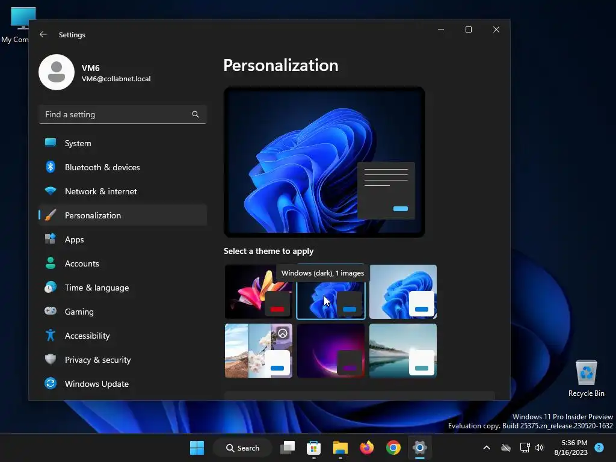Image resolution: width=616 pixels, height=462 pixels.
Task: Click the Apps icon in sidebar
Action: tap(51, 239)
